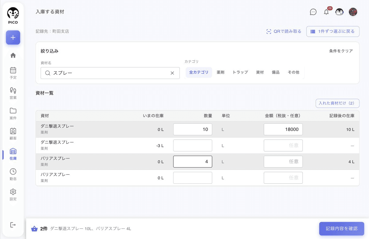Viewport: 369px width, 239px height.
Task: Go to the home icon in sidebar
Action: tap(13, 55)
